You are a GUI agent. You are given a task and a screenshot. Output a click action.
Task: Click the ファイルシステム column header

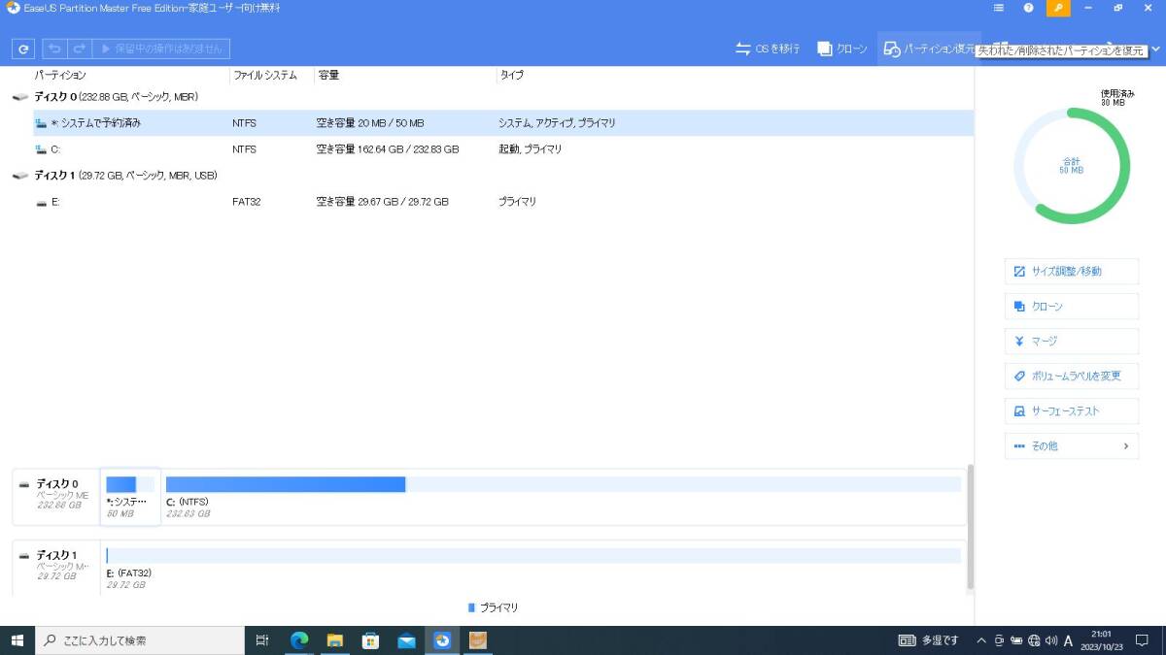pos(264,75)
